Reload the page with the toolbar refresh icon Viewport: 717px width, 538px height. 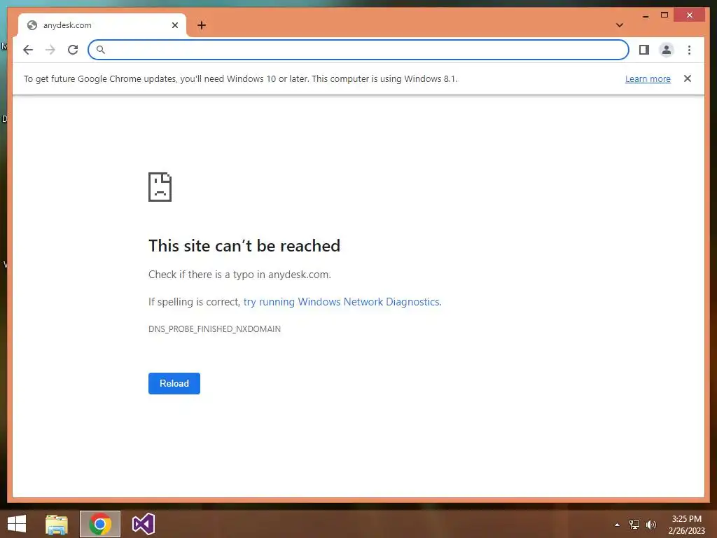coord(73,50)
